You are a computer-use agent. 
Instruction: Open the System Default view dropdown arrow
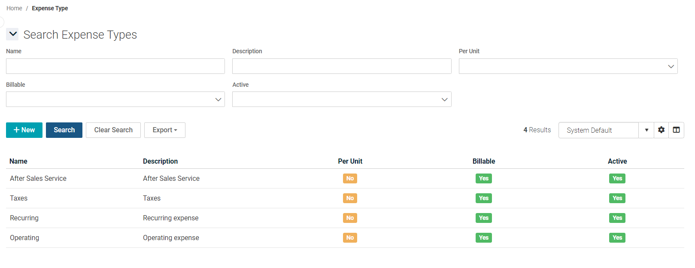tap(646, 130)
